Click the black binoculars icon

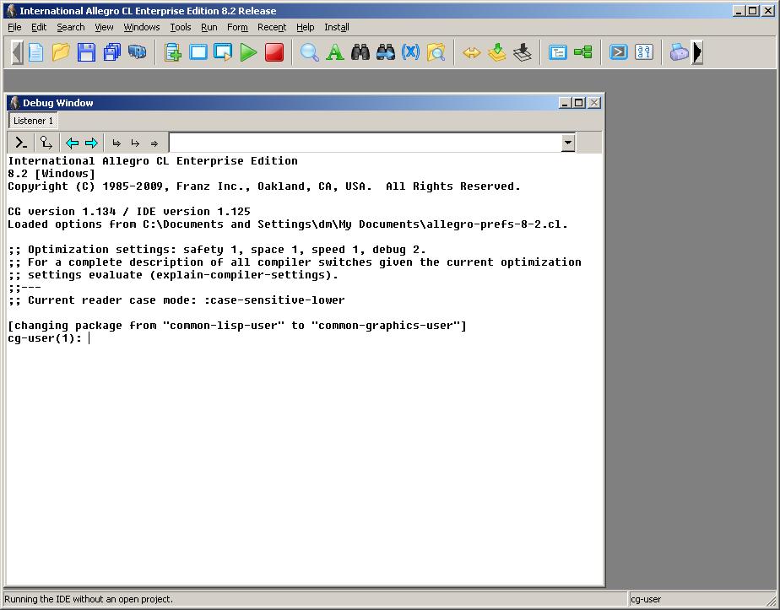pyautogui.click(x=360, y=52)
